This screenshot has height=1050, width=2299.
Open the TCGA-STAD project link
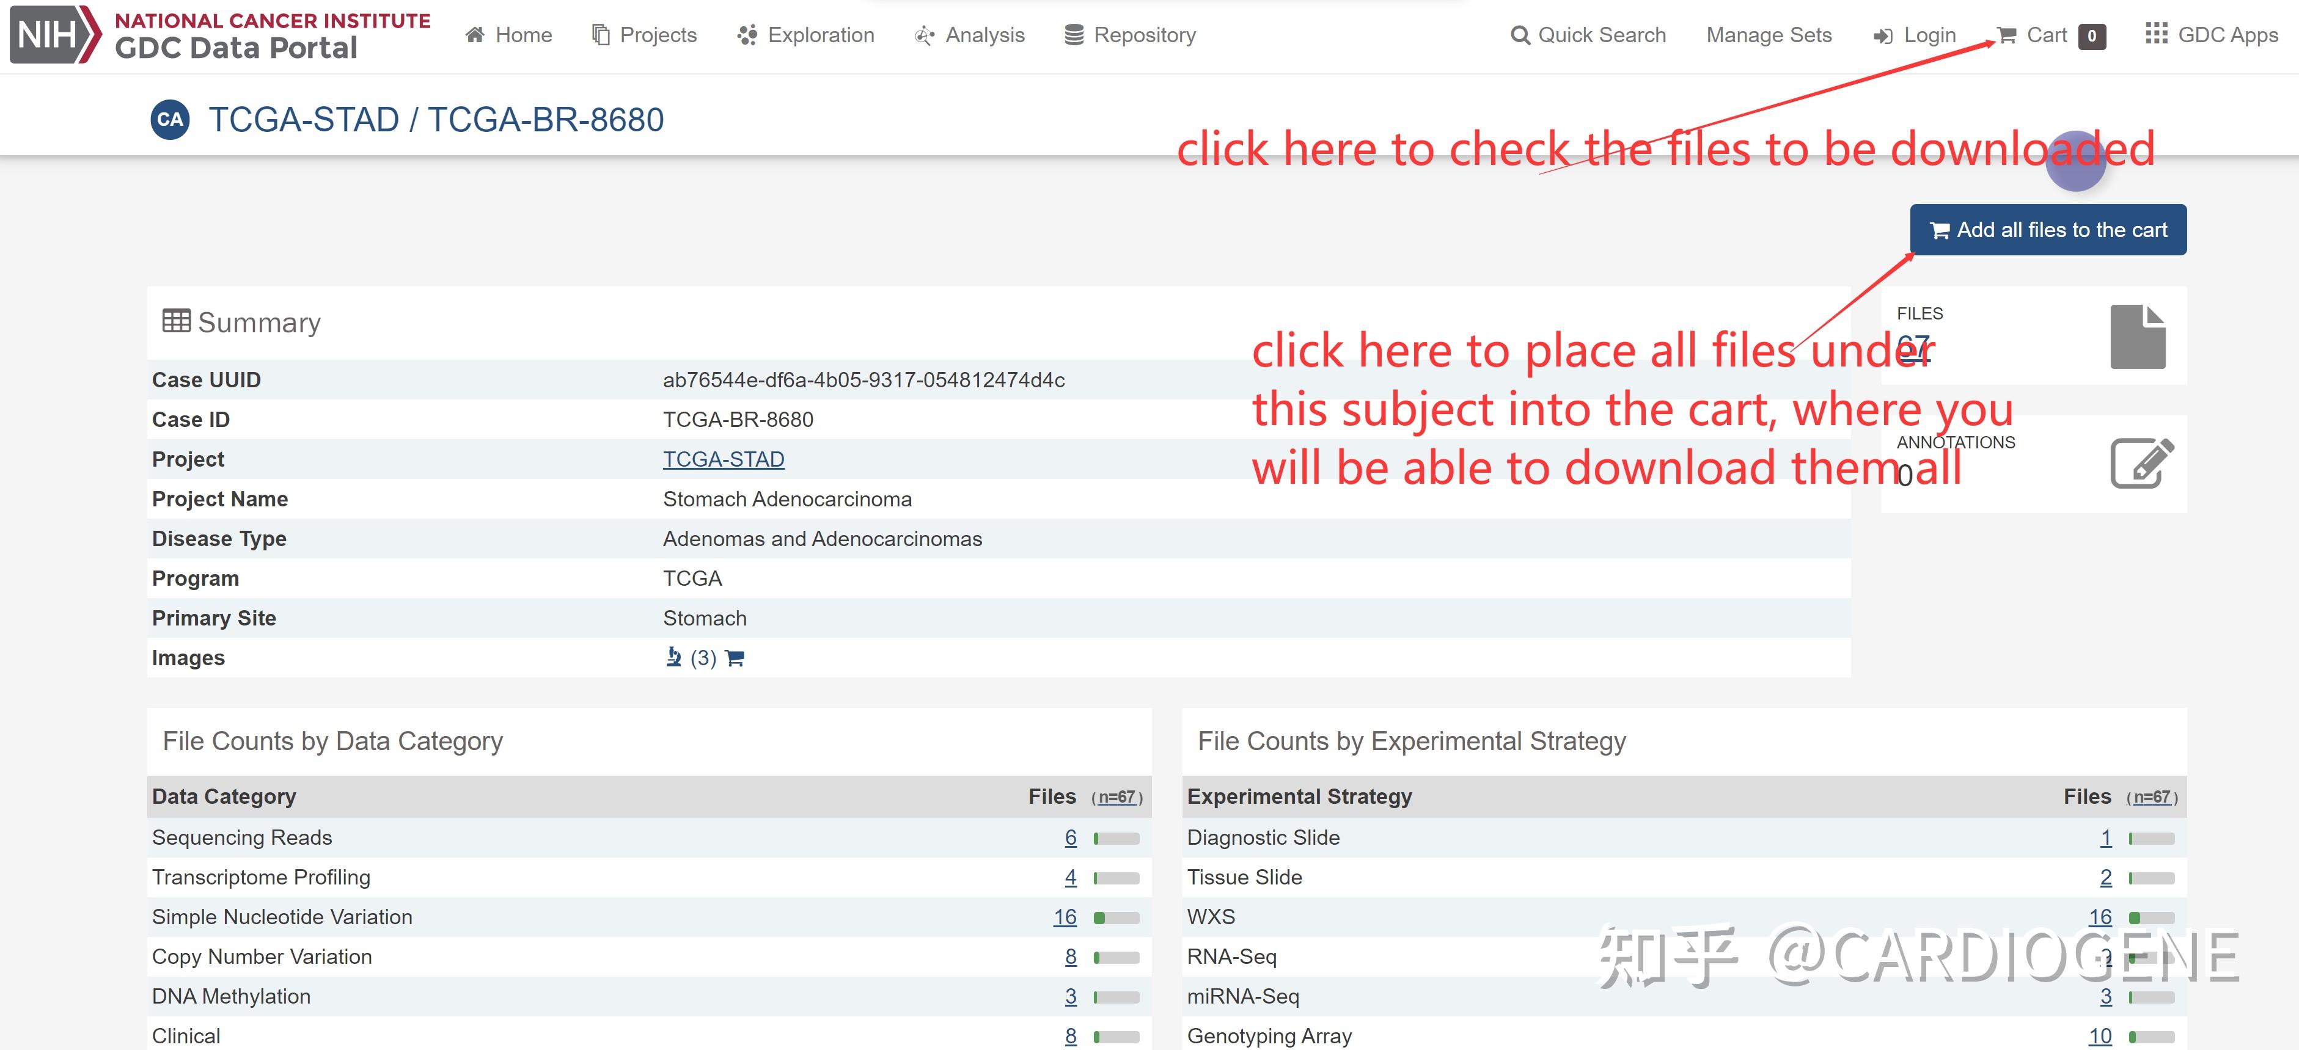click(723, 459)
